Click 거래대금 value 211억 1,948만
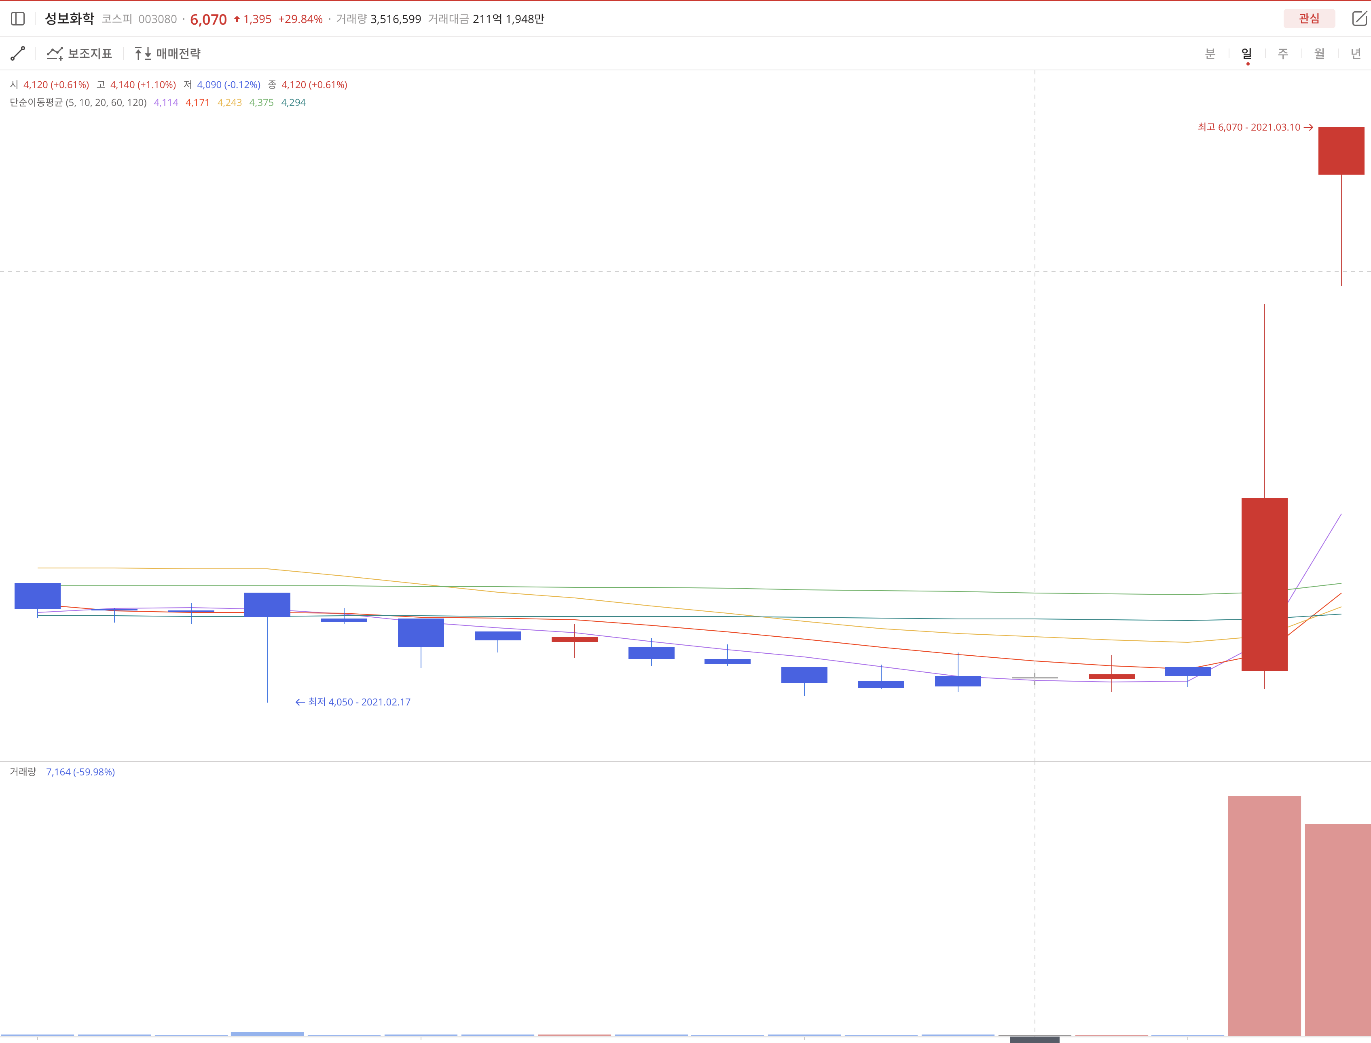Image resolution: width=1371 pixels, height=1043 pixels. [x=508, y=19]
